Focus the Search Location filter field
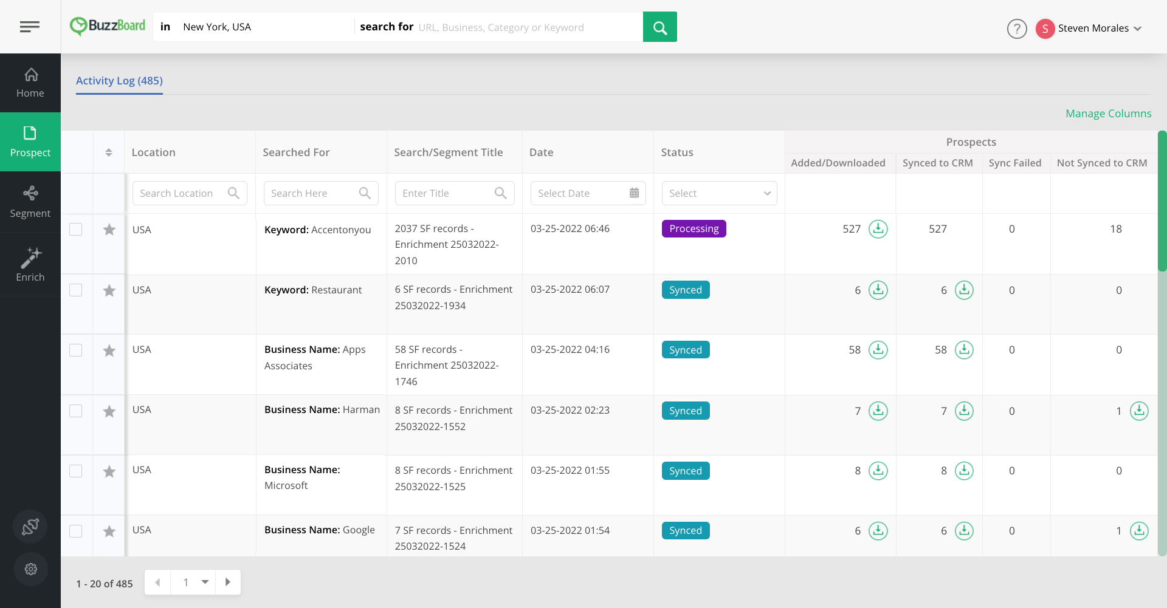This screenshot has height=608, width=1167. [x=190, y=193]
